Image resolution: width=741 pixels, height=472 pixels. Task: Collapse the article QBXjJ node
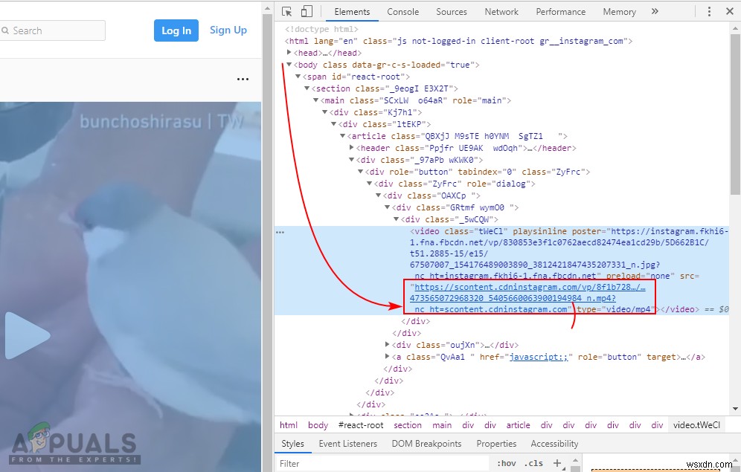(343, 135)
